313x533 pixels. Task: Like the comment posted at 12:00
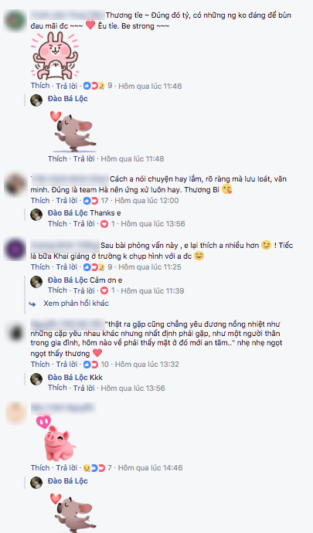[40, 201]
